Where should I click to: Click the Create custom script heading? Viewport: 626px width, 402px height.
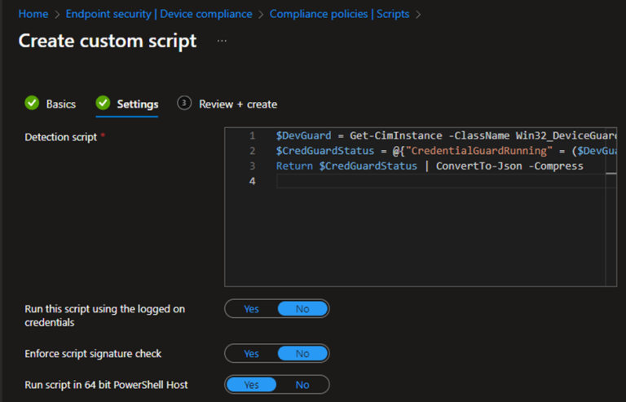tap(108, 41)
